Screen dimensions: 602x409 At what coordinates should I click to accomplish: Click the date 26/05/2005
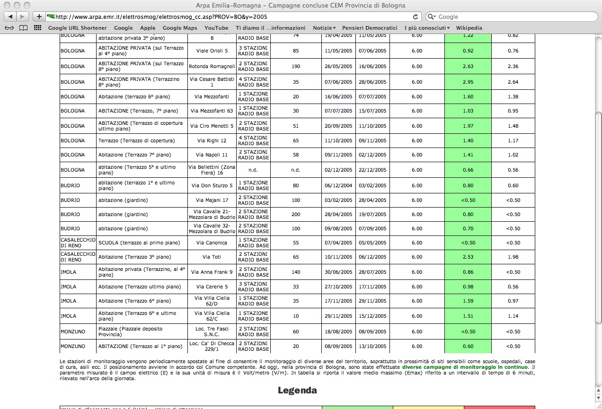338,66
